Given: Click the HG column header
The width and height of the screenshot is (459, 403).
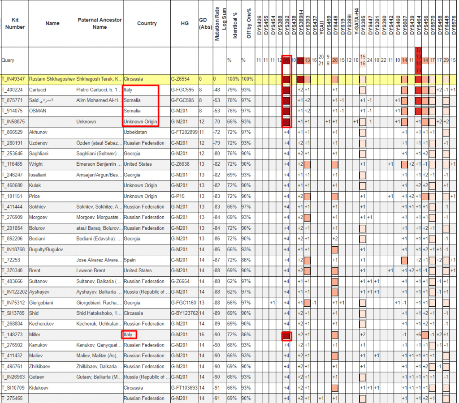Looking at the screenshot, I should click(184, 24).
